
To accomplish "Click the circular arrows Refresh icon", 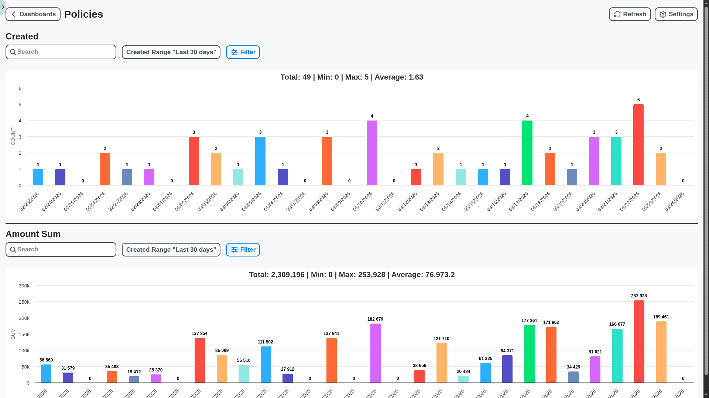I will point(617,14).
